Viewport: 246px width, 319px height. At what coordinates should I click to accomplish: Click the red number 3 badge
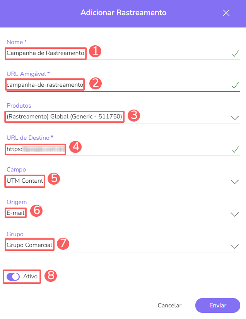pyautogui.click(x=133, y=115)
